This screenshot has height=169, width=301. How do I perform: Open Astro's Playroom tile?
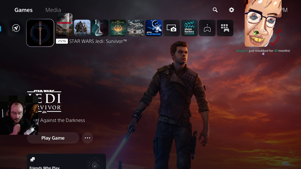pyautogui.click(x=154, y=28)
